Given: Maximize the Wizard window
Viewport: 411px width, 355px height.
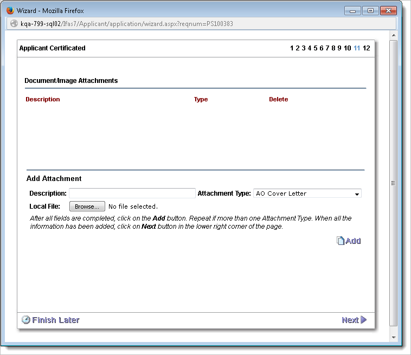Looking at the screenshot, I should coord(371,11).
